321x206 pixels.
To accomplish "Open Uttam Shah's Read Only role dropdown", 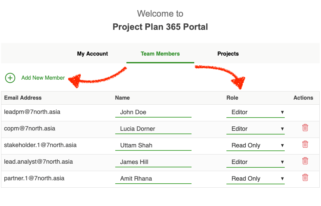I will click(256, 145).
